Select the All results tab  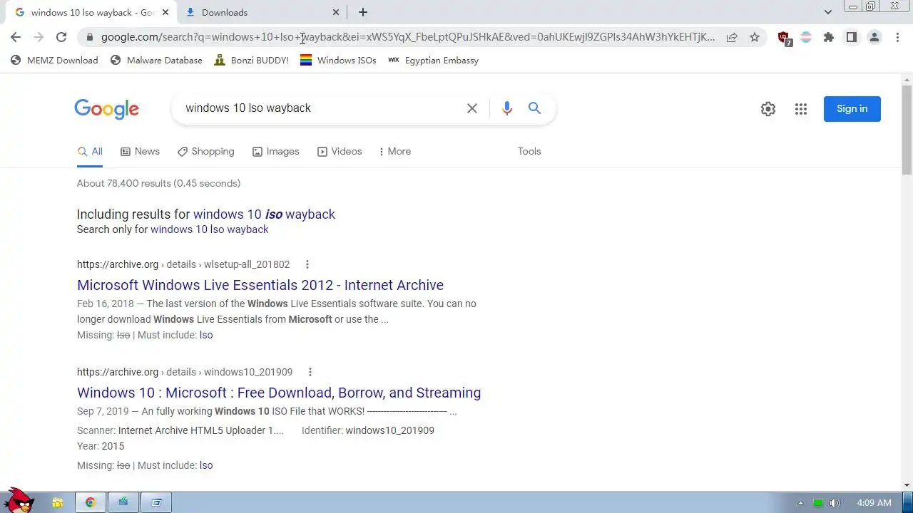(x=90, y=152)
